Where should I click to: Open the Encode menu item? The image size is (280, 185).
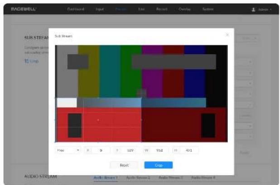click(121, 9)
